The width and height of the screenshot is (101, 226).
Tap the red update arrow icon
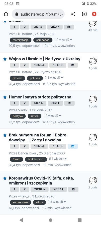(94, 14)
